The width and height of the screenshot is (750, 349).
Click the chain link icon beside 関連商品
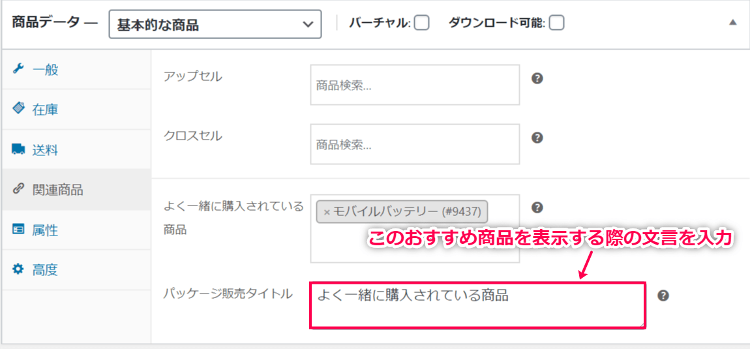[x=18, y=189]
